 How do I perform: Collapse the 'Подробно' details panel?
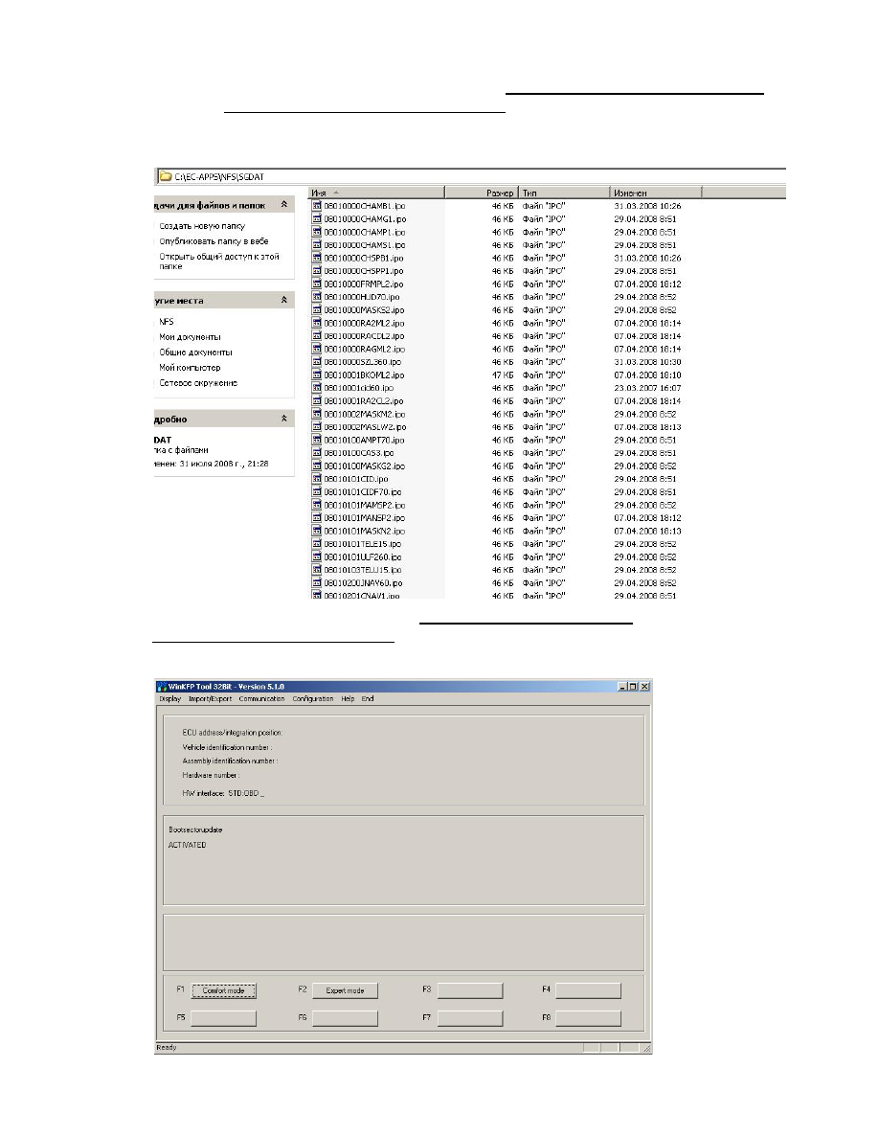coord(283,419)
